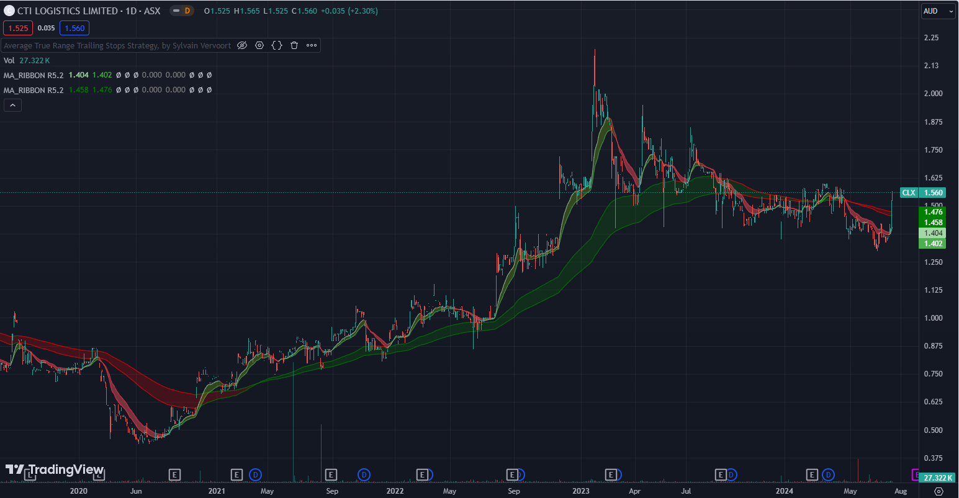Viewport: 959px width, 498px height.
Task: Select the second MA_RIBBON R5.2 indicator legend
Action: (34, 90)
